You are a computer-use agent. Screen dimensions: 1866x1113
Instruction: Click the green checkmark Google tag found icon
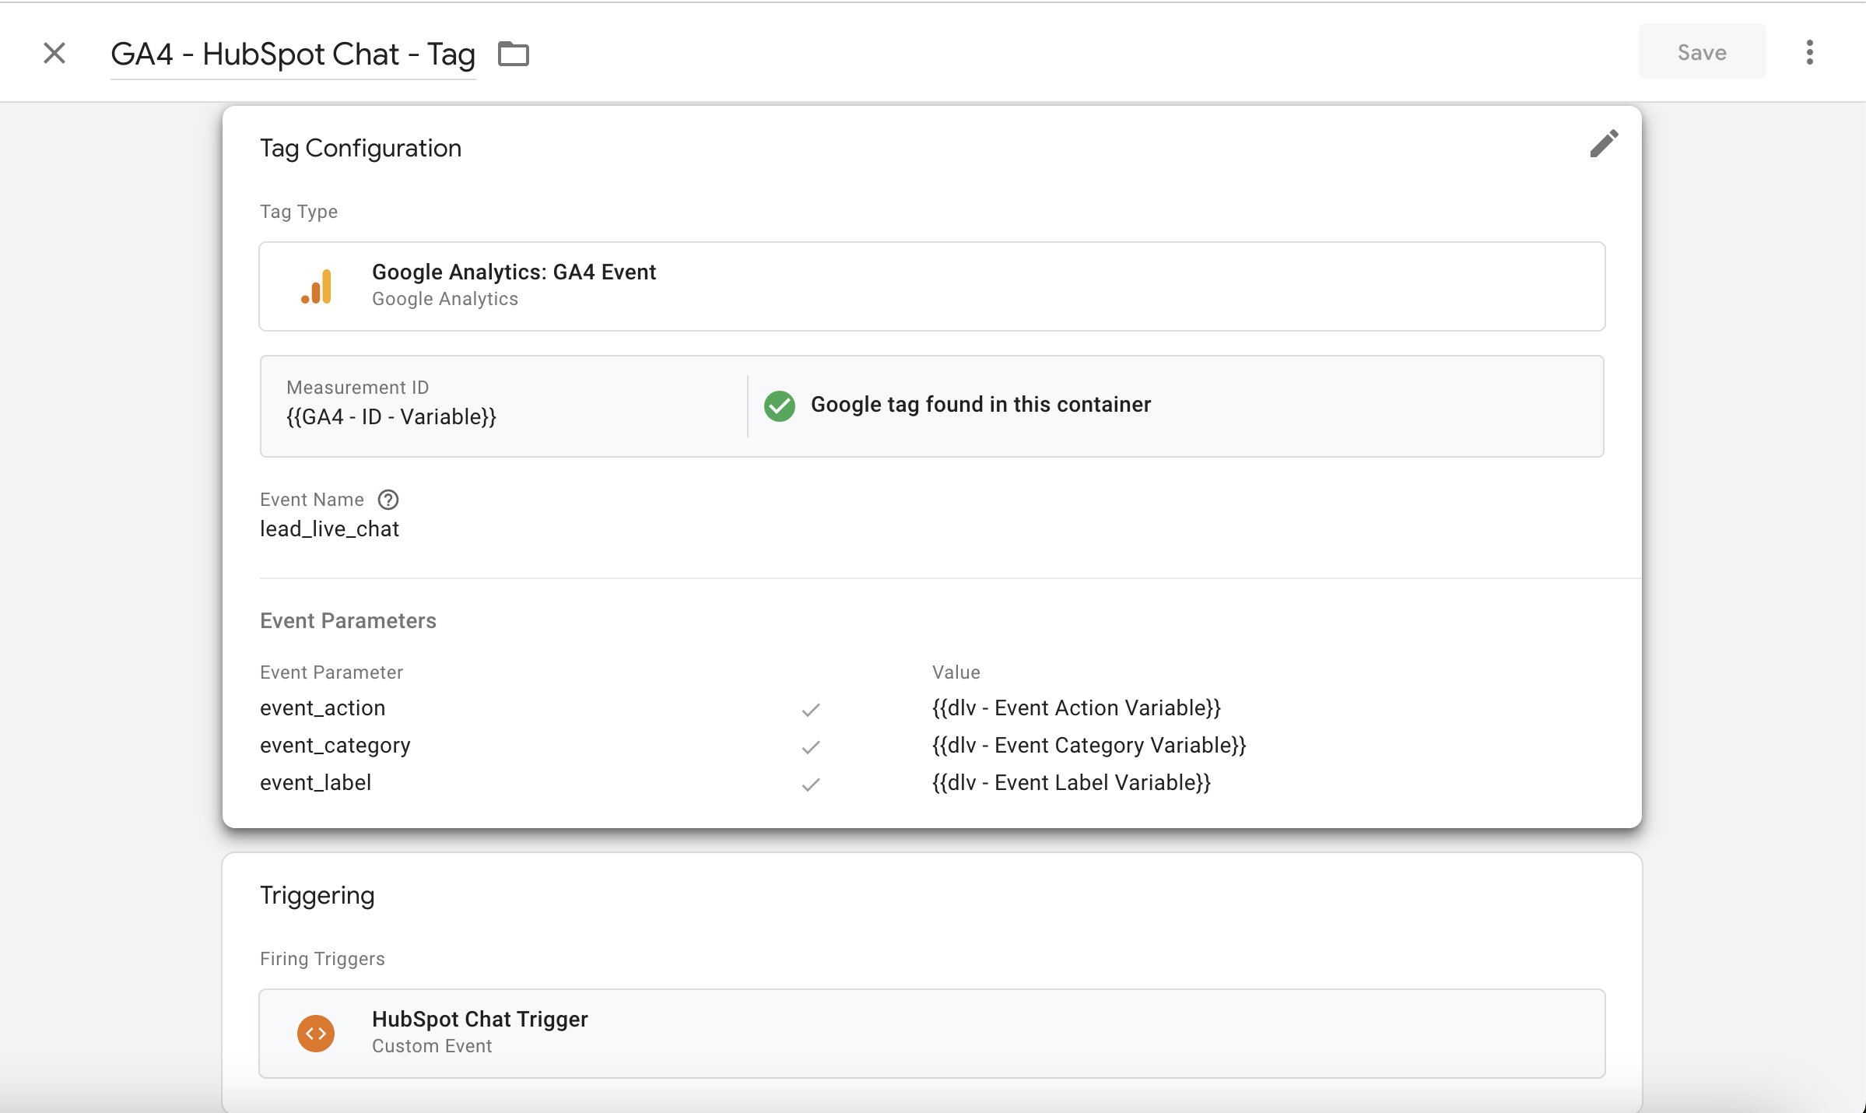(x=779, y=406)
